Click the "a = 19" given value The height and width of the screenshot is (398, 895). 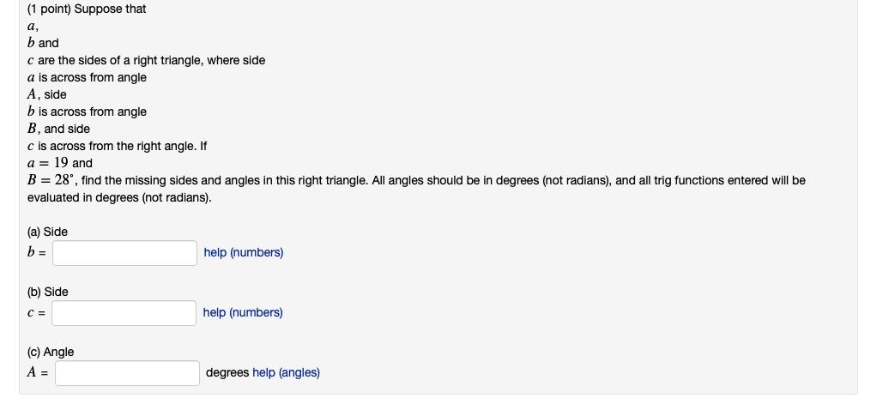tap(48, 162)
